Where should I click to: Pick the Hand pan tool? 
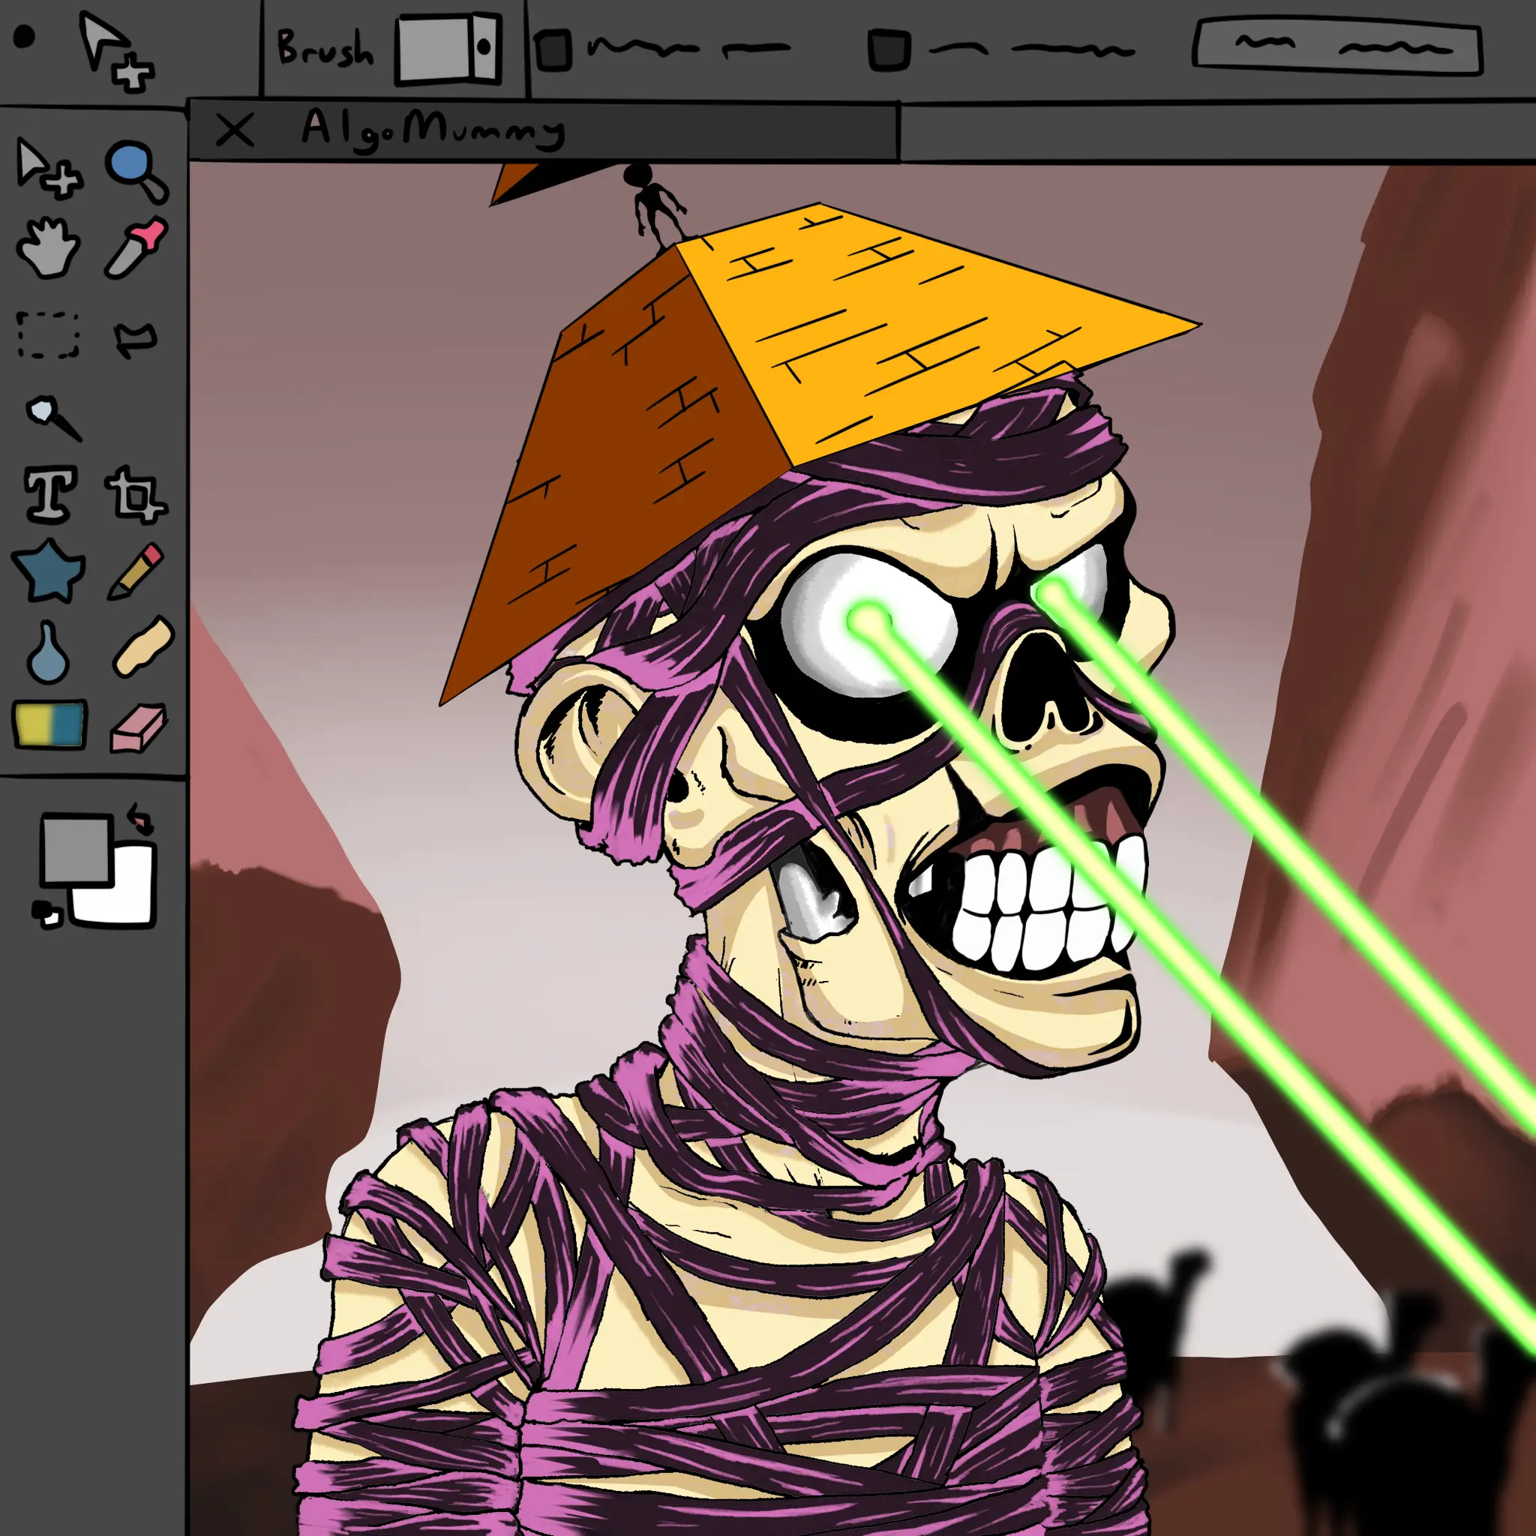point(48,247)
